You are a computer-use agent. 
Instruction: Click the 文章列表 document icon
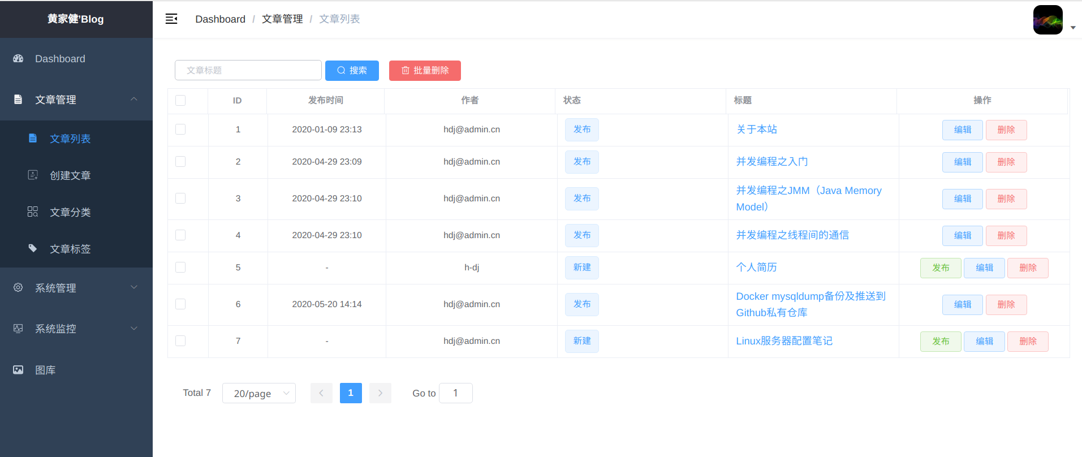pyautogui.click(x=33, y=139)
